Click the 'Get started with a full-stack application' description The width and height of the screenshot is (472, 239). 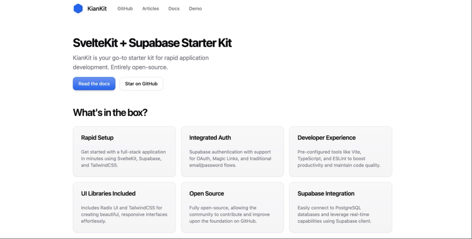pos(123,158)
